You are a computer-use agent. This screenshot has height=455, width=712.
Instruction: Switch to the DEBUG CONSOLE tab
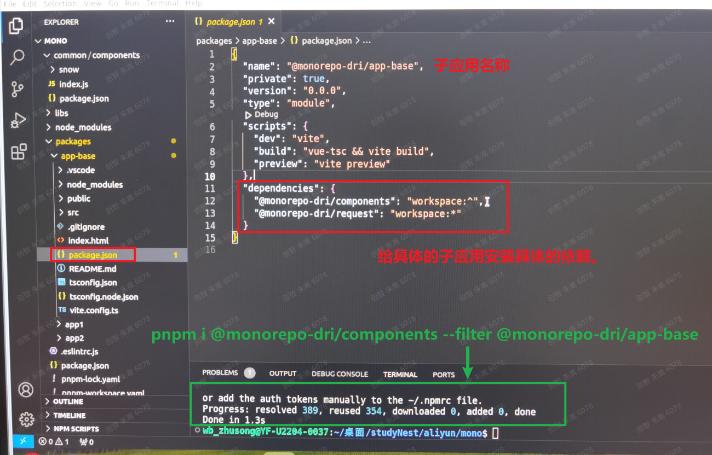point(340,374)
